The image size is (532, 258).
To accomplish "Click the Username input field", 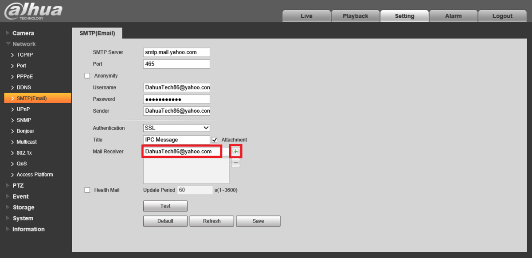I will click(x=176, y=87).
